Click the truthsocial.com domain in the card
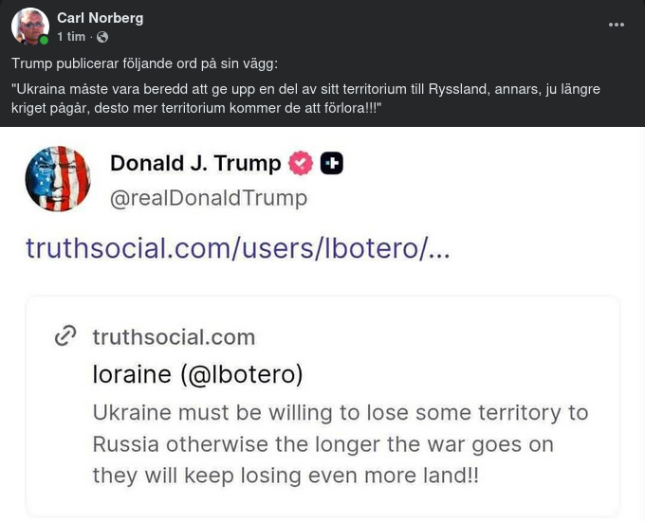The width and height of the screenshot is (645, 521). coord(174,336)
